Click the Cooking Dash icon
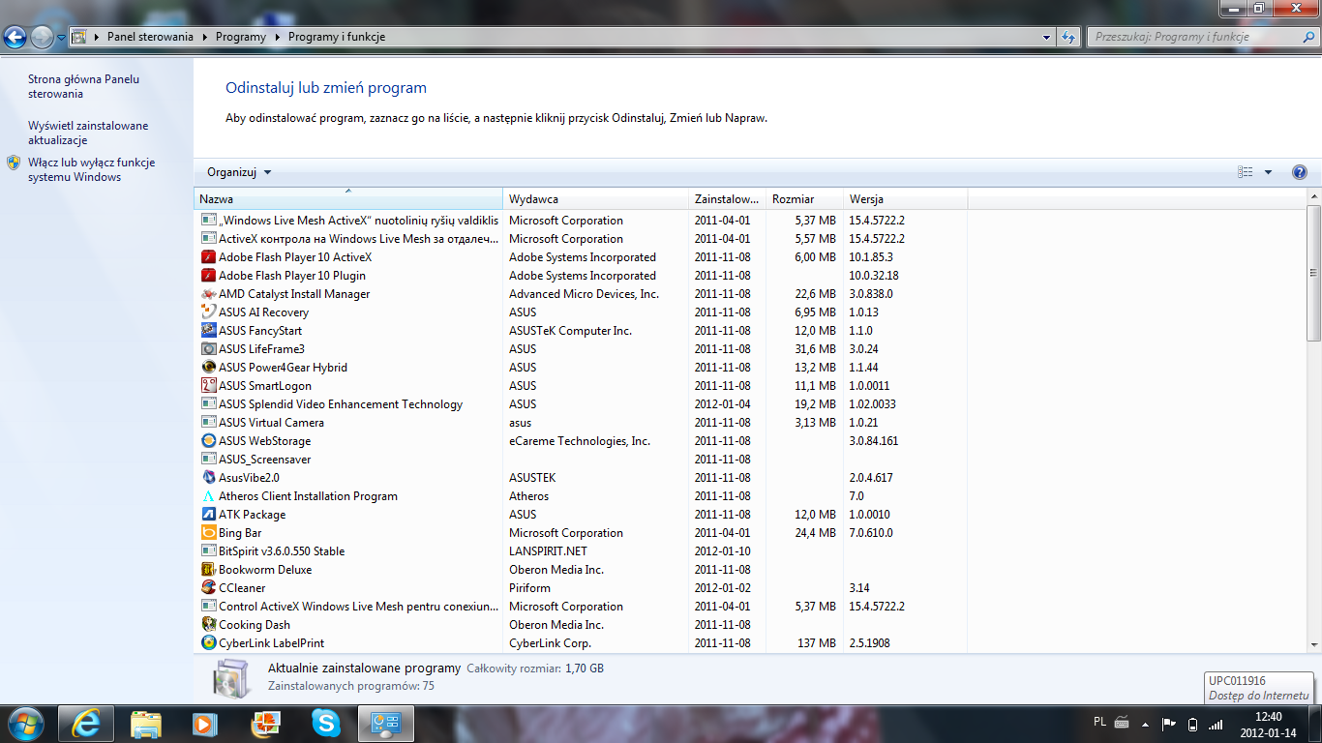Screen dimensions: 1322x743 208,625
